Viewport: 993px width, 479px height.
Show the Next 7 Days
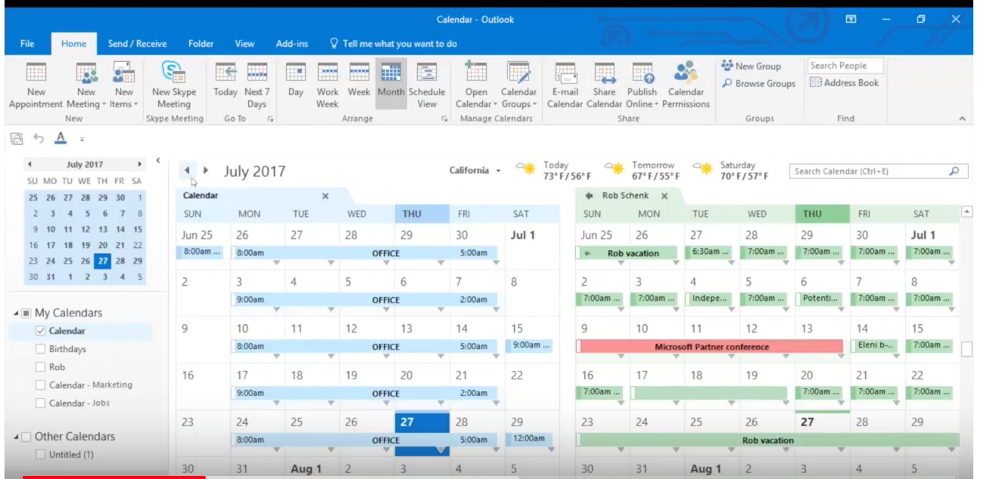click(257, 85)
